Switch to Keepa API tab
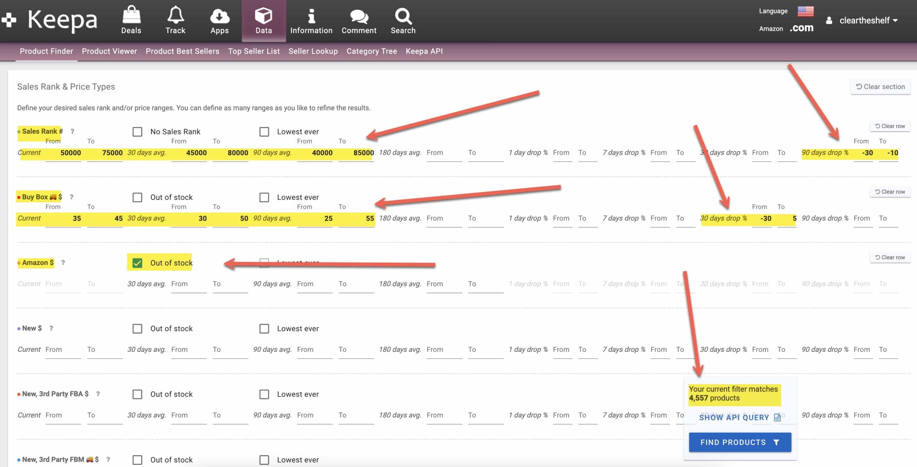 coord(424,51)
